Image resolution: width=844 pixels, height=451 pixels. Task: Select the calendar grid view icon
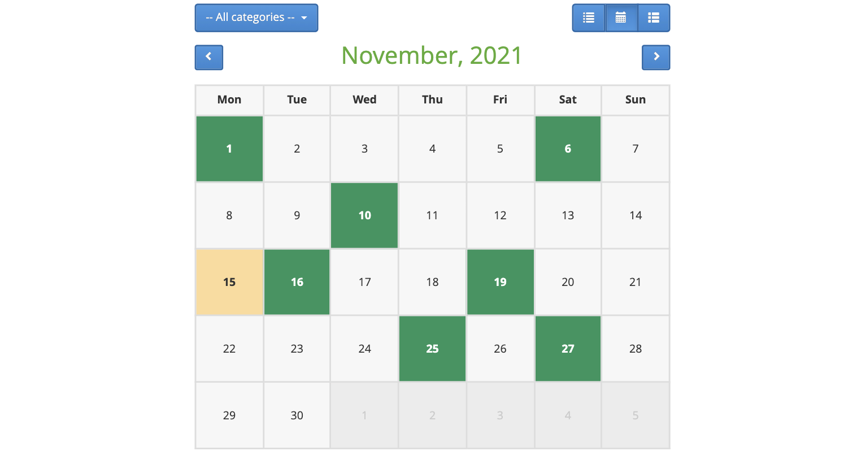click(x=621, y=18)
